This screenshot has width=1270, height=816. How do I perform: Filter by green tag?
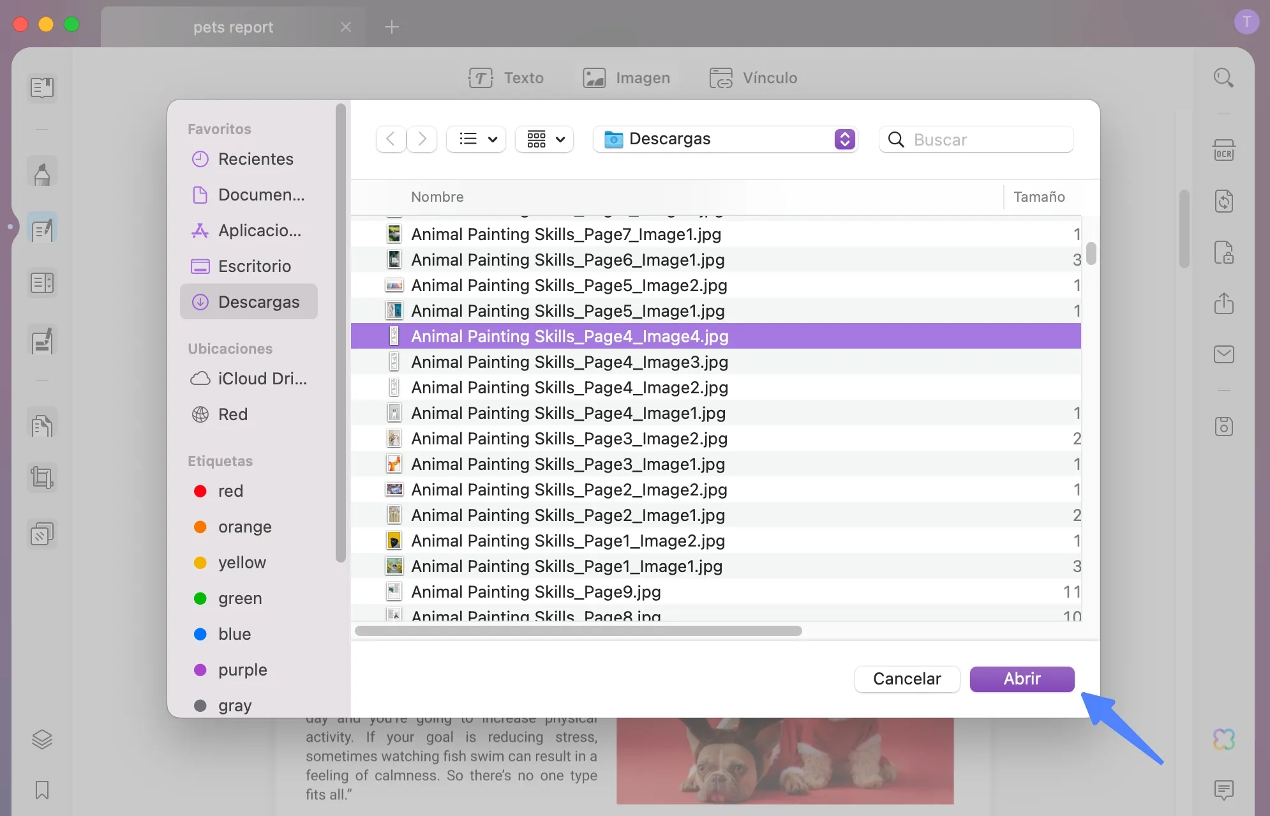tap(249, 598)
